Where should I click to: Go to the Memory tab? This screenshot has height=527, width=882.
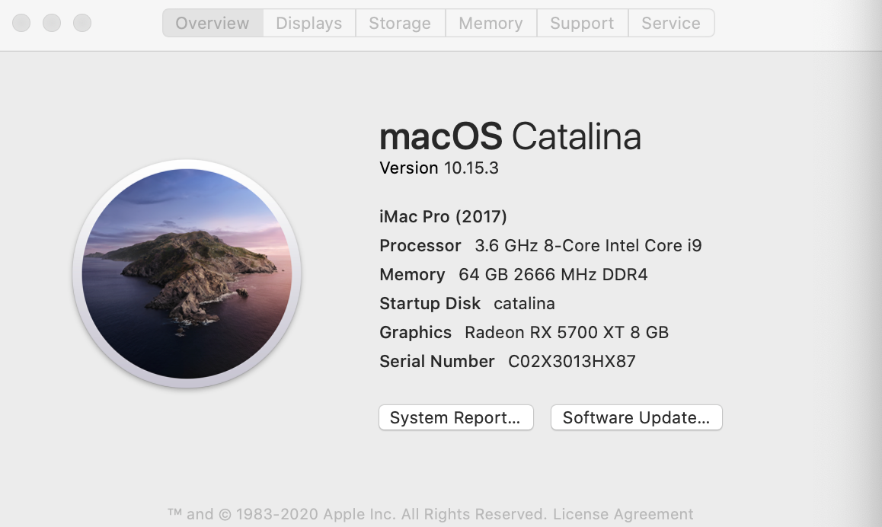point(491,23)
